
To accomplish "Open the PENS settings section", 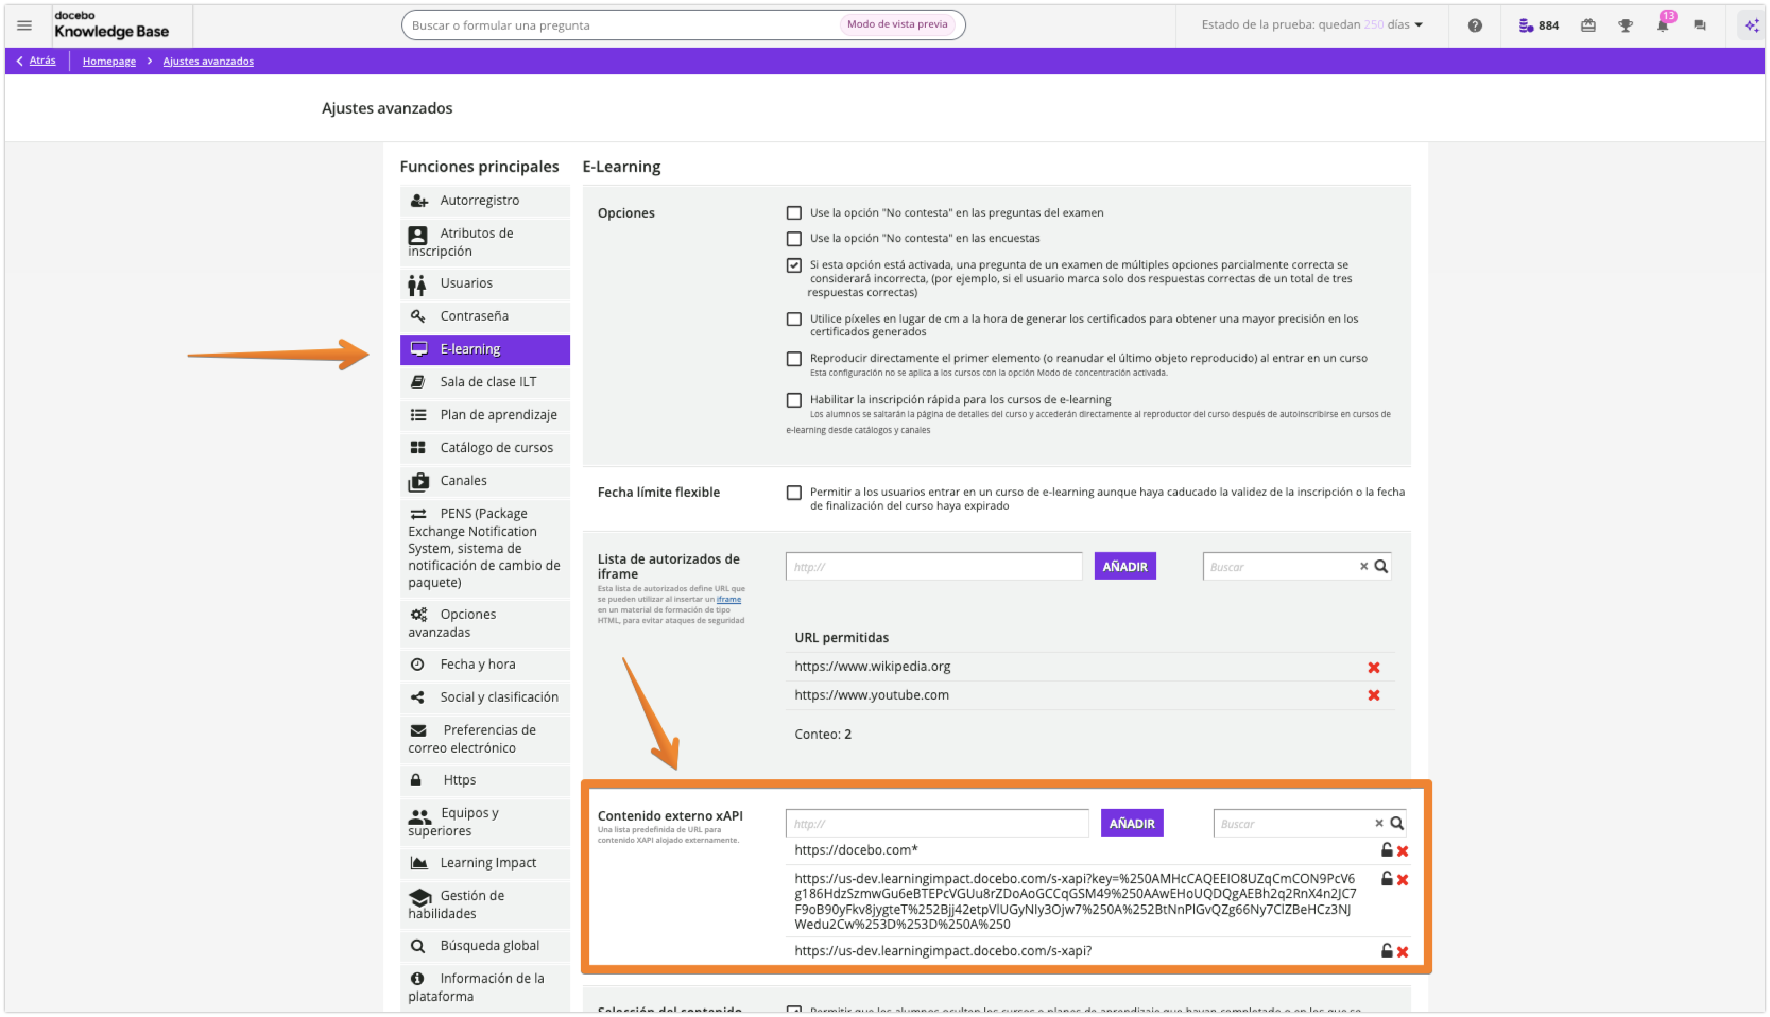I will pos(485,548).
